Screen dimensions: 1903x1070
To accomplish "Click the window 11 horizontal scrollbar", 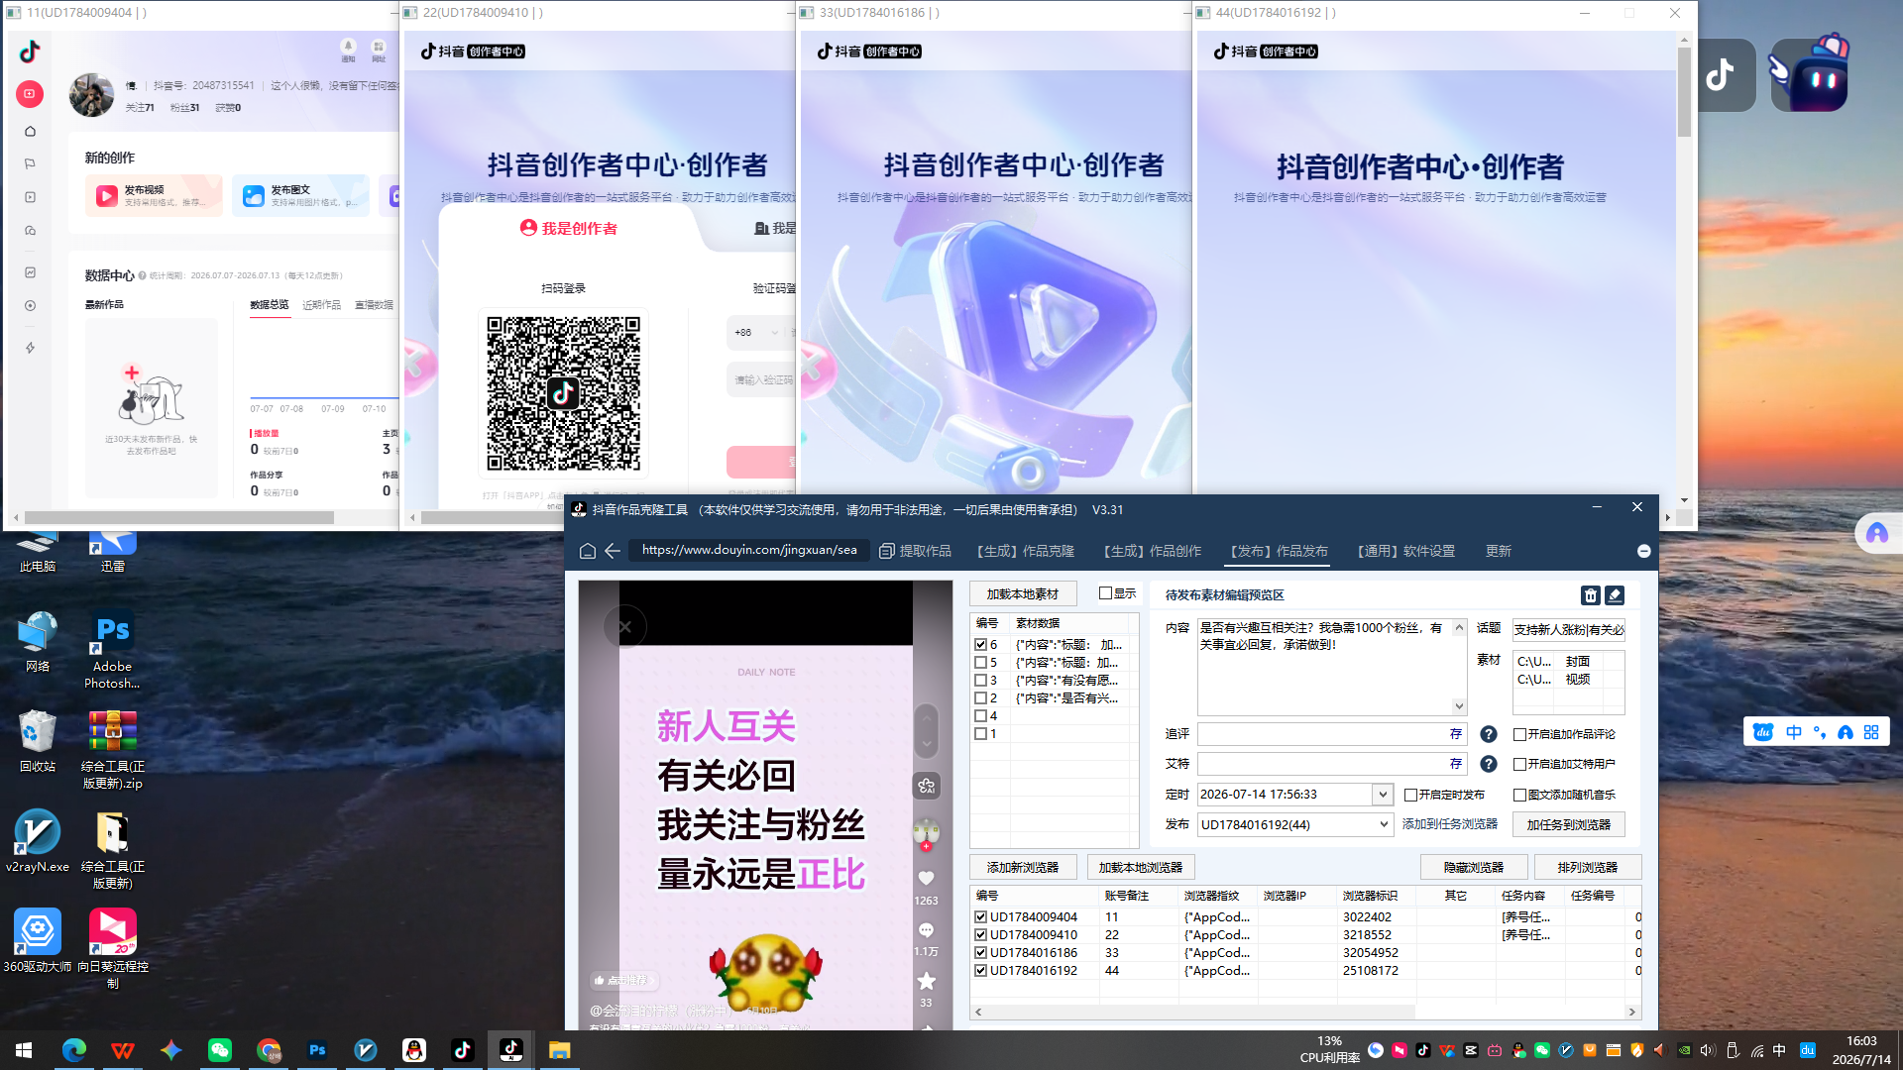I will [x=178, y=517].
